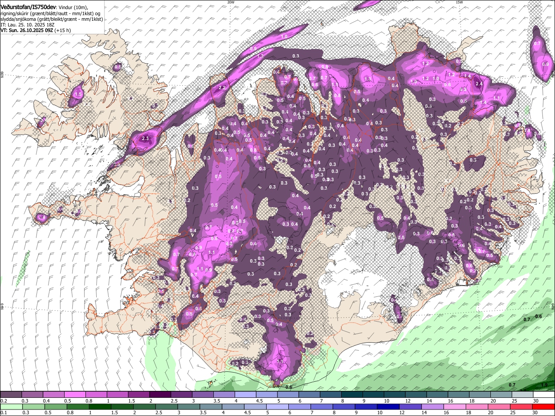555x416 pixels.
Task: Click the red lower legend swatch at 30
Action: [544, 406]
